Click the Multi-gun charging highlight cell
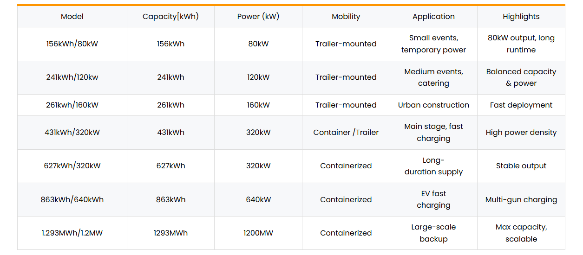 [x=521, y=200]
